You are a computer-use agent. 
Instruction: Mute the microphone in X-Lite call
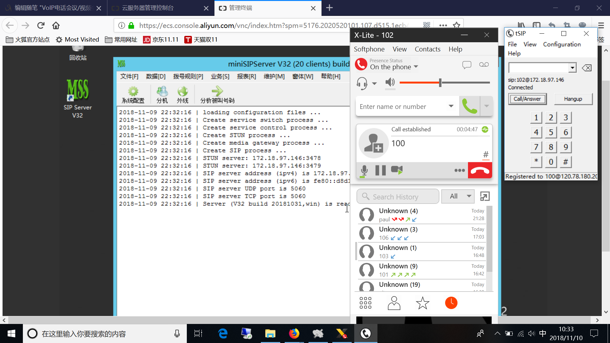(364, 171)
